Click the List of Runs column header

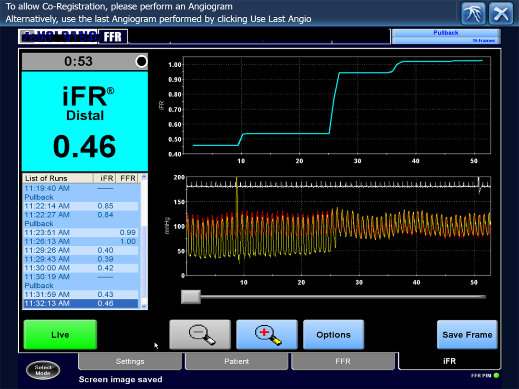click(x=58, y=178)
